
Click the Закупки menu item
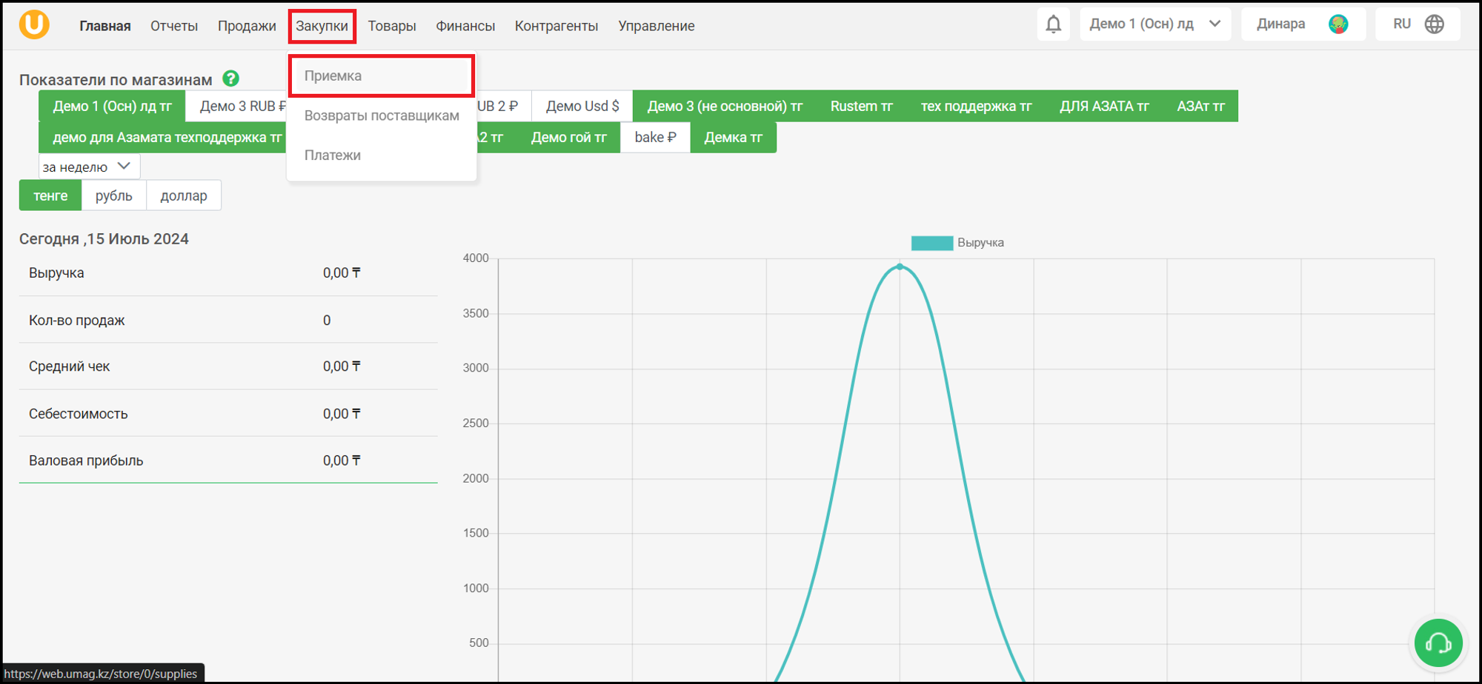click(322, 26)
